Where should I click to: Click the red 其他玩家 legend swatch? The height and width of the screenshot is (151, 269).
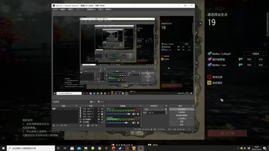pyautogui.click(x=209, y=77)
